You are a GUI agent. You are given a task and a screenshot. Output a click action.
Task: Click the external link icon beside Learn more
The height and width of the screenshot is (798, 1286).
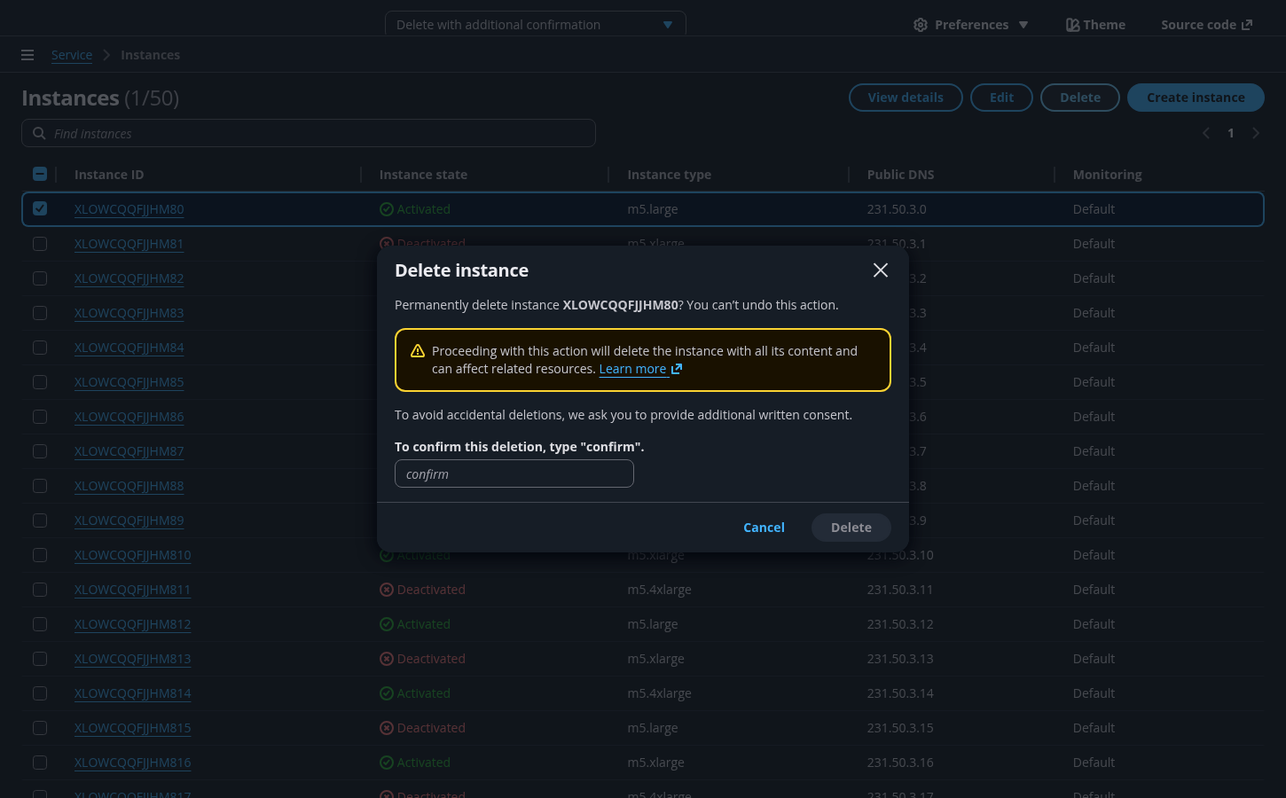pos(677,369)
